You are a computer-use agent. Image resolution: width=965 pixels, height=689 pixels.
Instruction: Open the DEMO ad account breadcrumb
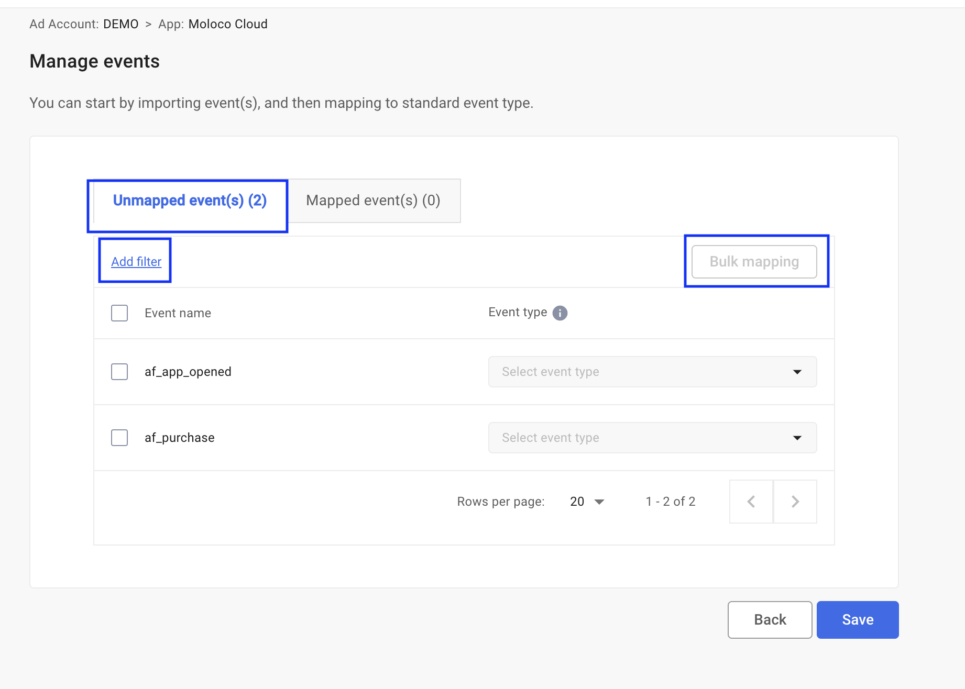120,24
